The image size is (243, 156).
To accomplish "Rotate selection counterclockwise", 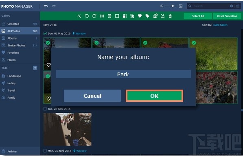I will click(x=87, y=16).
